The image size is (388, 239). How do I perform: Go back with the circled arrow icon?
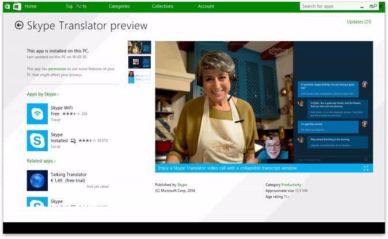[19, 25]
